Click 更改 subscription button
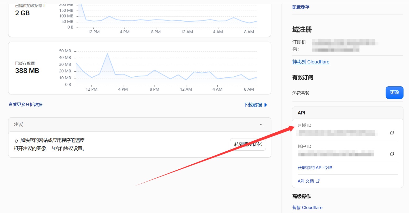 coord(394,92)
